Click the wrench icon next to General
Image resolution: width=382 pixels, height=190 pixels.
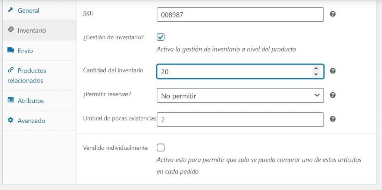click(10, 10)
